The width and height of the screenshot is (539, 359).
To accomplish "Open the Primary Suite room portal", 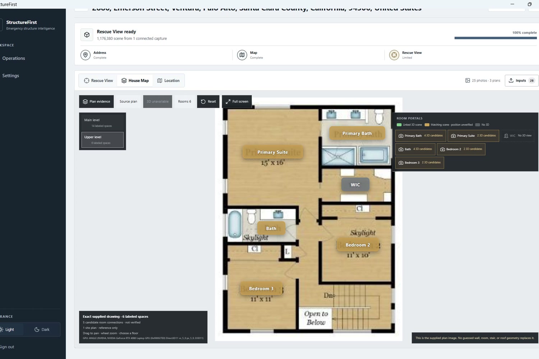I will coord(473,136).
